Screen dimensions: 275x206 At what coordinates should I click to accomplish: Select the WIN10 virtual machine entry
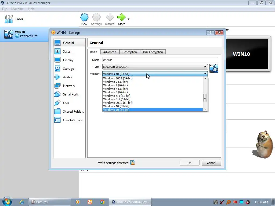[x=24, y=34]
